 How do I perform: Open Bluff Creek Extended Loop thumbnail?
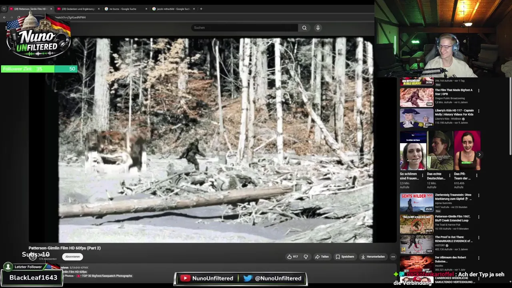click(416, 224)
